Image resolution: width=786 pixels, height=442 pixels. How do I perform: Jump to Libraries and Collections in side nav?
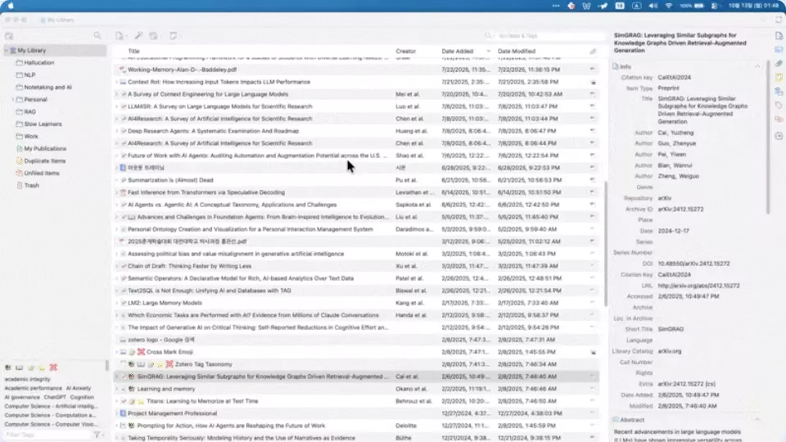point(779,92)
